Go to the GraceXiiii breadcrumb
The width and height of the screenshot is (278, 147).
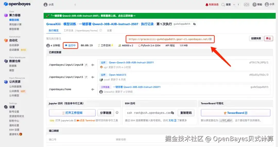53,24
